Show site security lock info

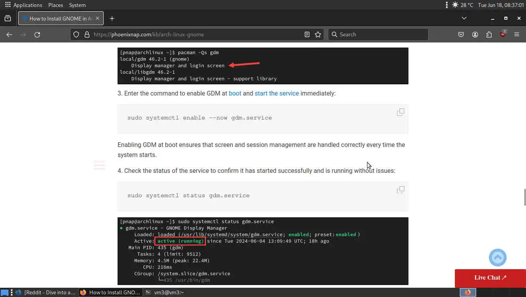[87, 34]
